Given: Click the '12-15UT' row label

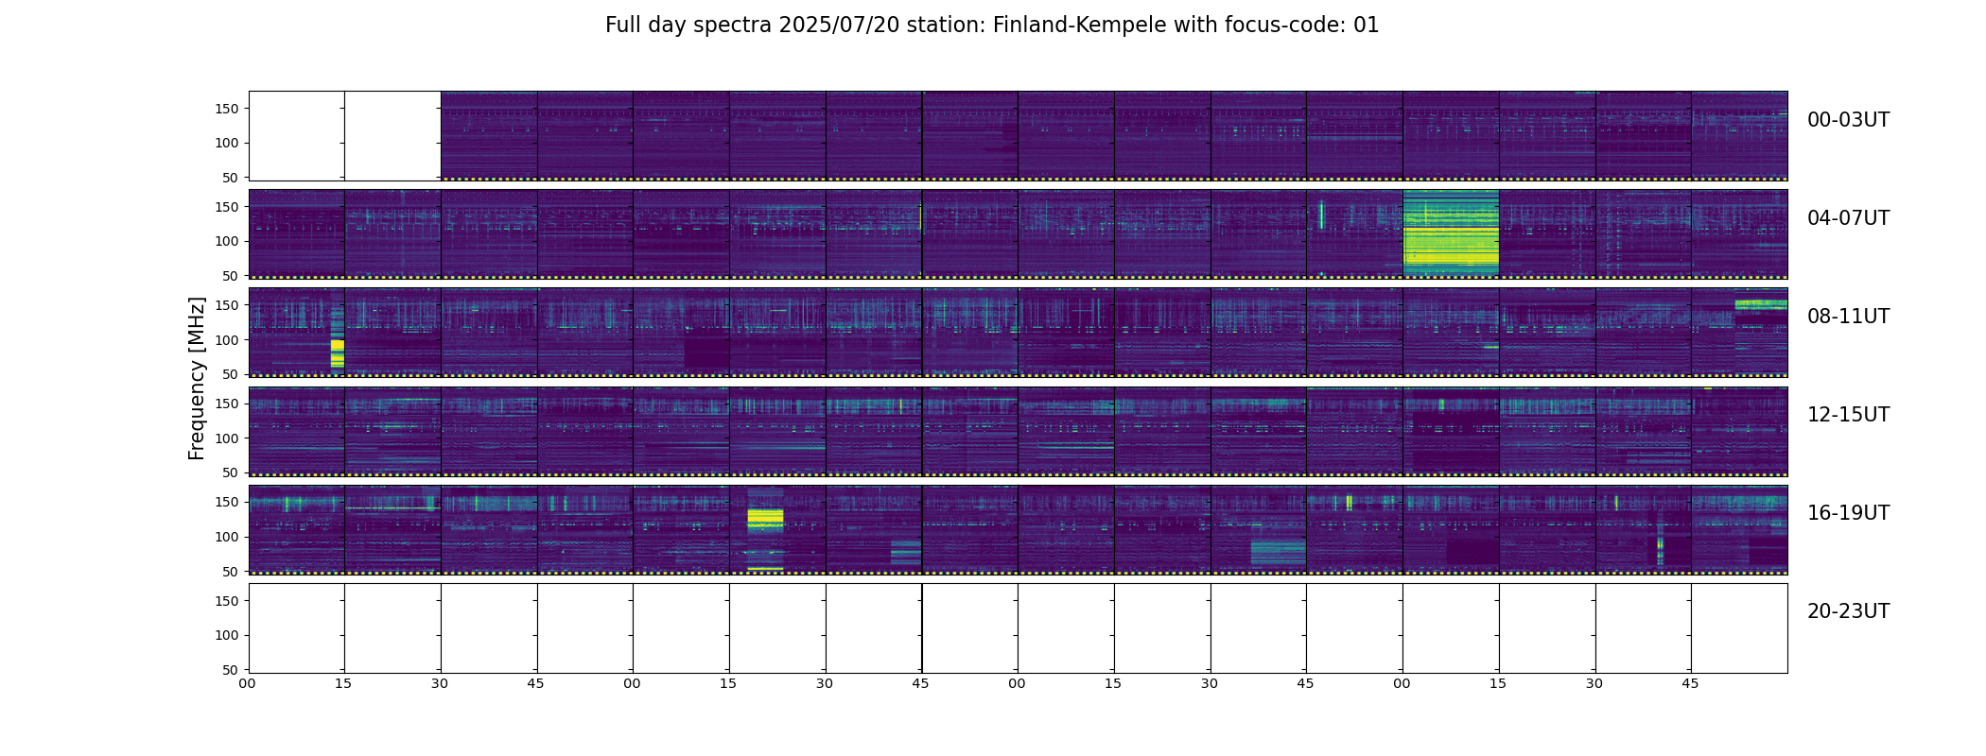Looking at the screenshot, I should point(1848,415).
